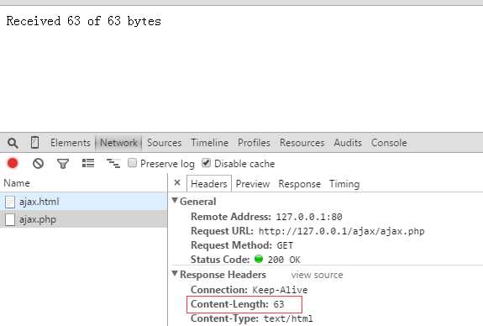The height and width of the screenshot is (326, 483).
Task: Click the view source link
Action: (x=317, y=275)
